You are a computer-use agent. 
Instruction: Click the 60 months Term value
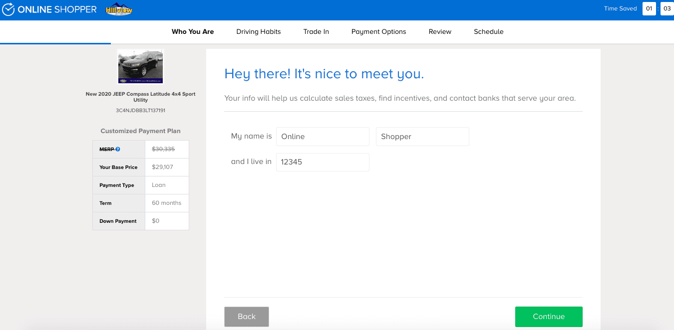167,203
